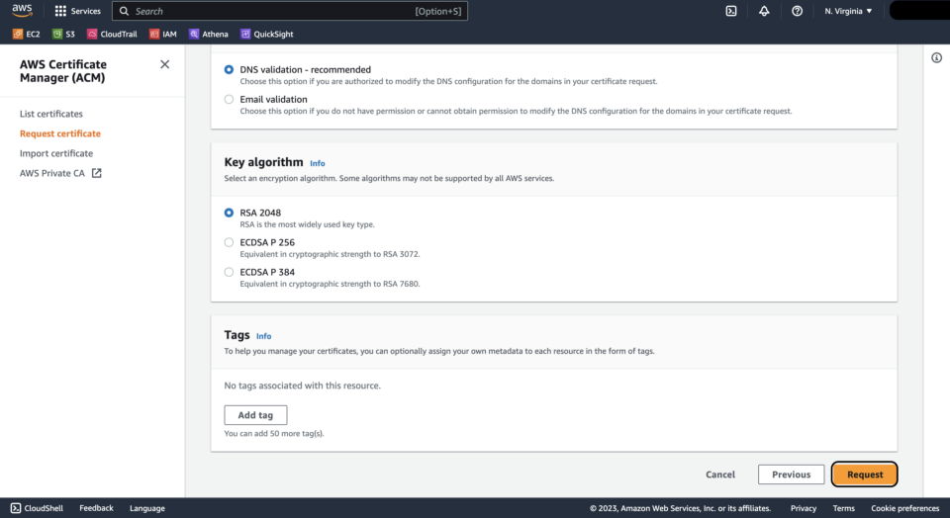Close the ACM side navigation panel
950x518 pixels.
click(164, 64)
